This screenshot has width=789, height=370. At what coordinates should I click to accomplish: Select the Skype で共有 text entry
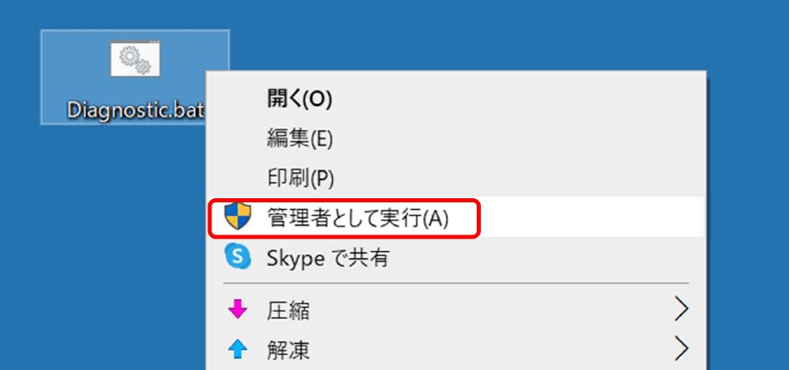328,259
